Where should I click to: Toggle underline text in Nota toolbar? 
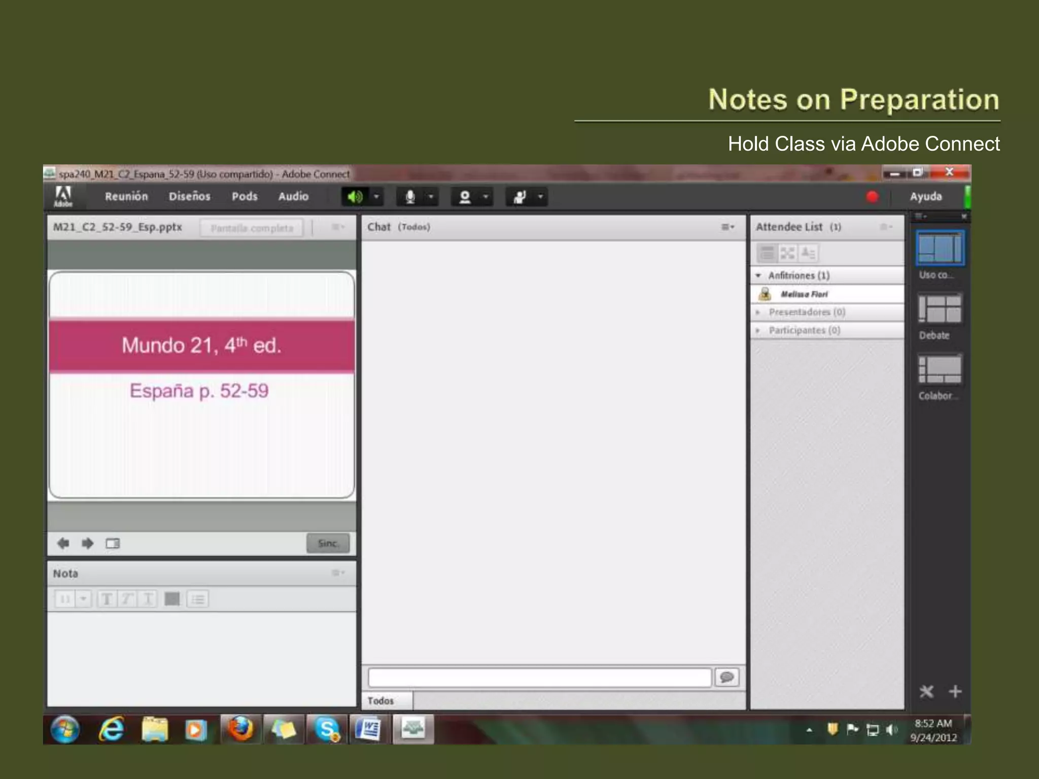148,599
